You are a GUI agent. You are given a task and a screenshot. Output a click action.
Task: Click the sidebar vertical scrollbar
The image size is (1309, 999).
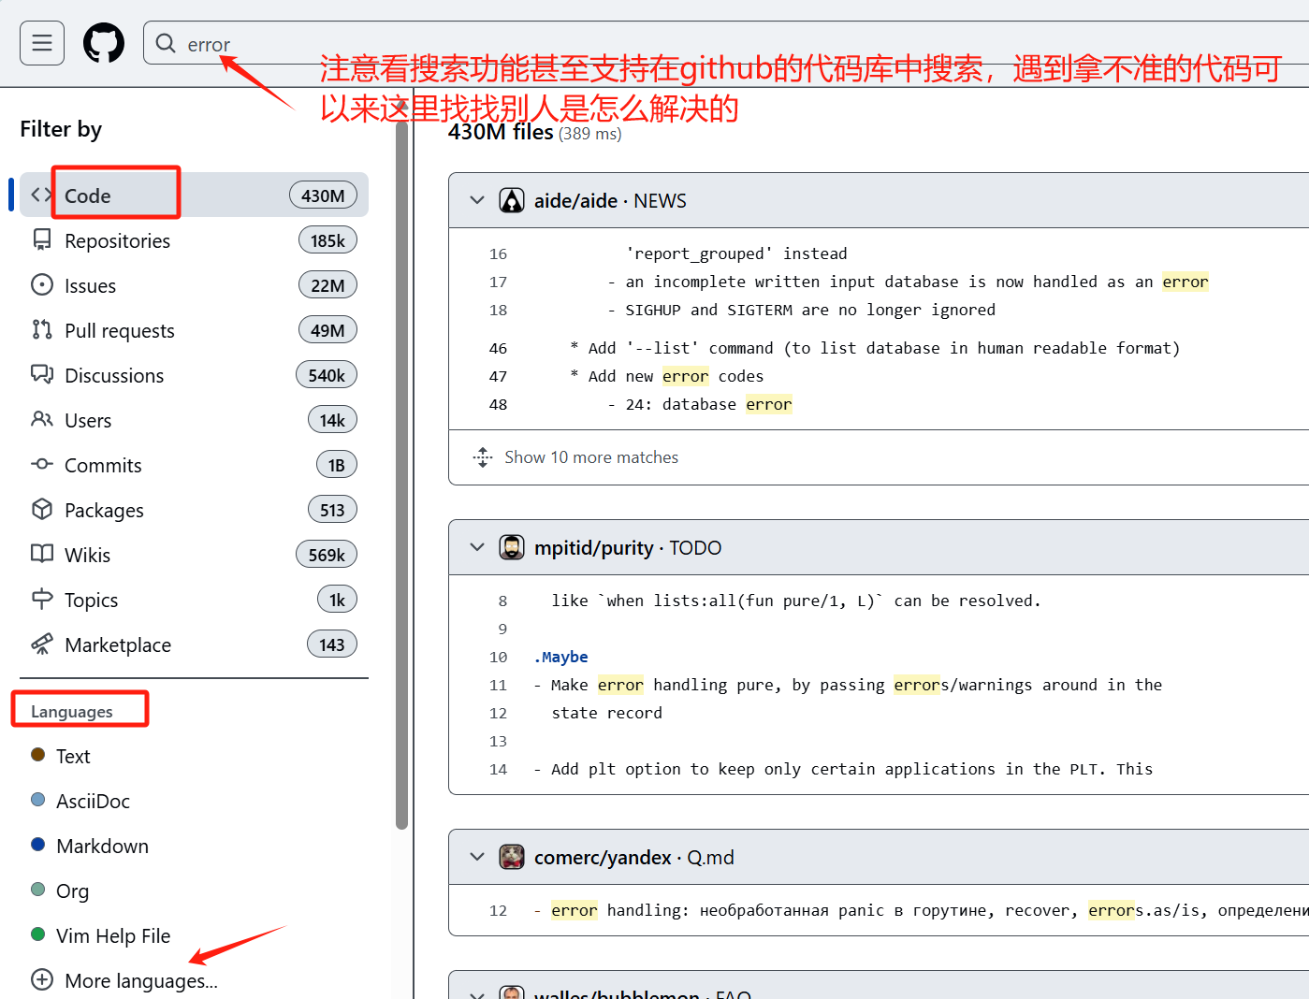[x=401, y=475]
